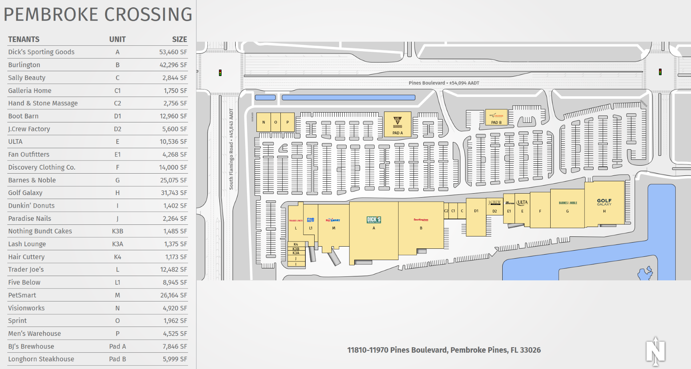Click the long blue bar above the parking lot

[348, 98]
